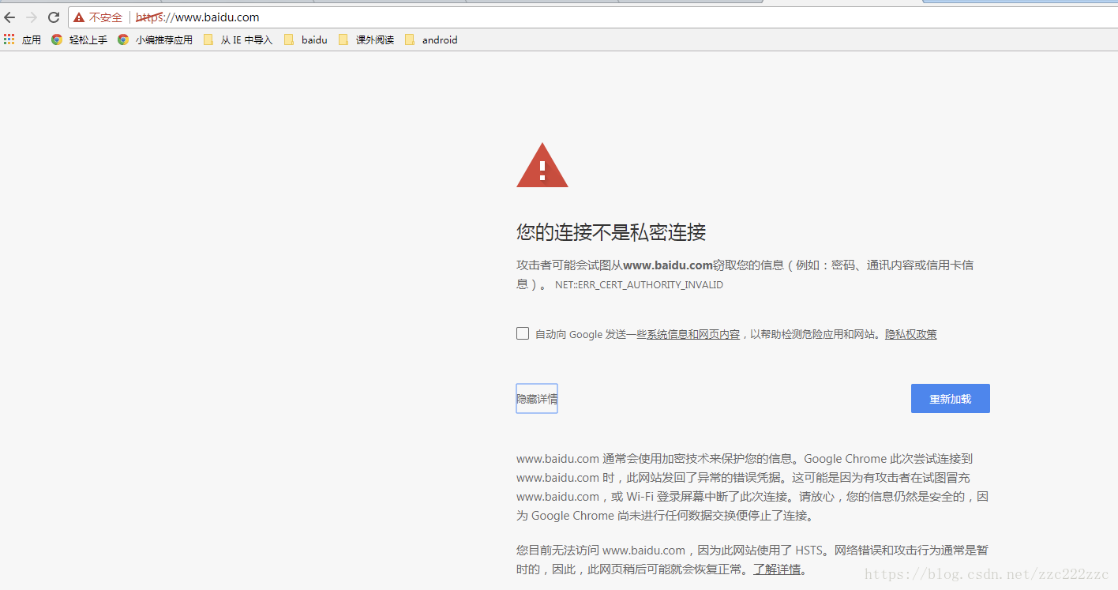Open the 隐私权政策 link
This screenshot has width=1118, height=590.
tap(910, 334)
